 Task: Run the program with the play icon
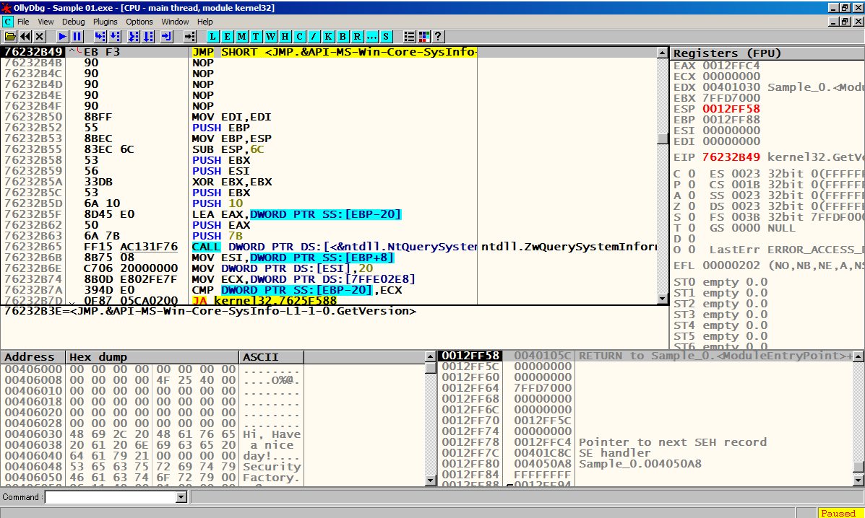[62, 36]
